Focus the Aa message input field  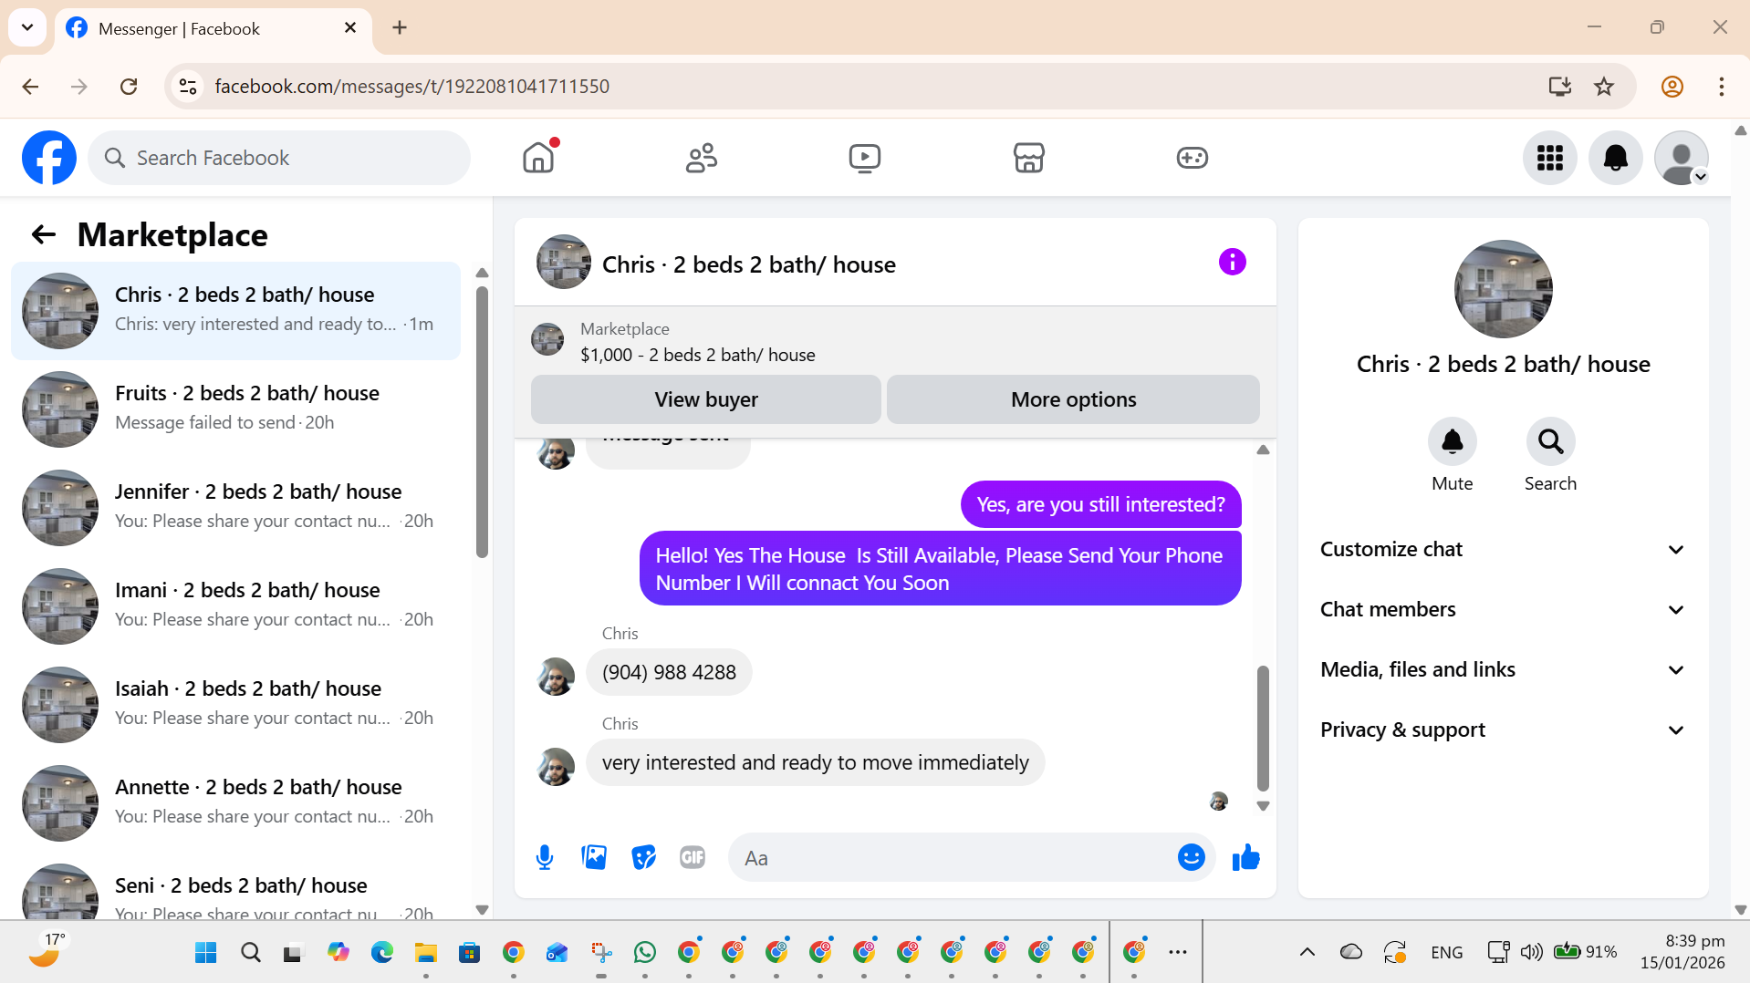click(953, 857)
